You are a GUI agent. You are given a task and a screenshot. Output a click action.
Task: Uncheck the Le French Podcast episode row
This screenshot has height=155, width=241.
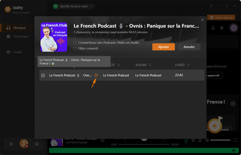43,75
